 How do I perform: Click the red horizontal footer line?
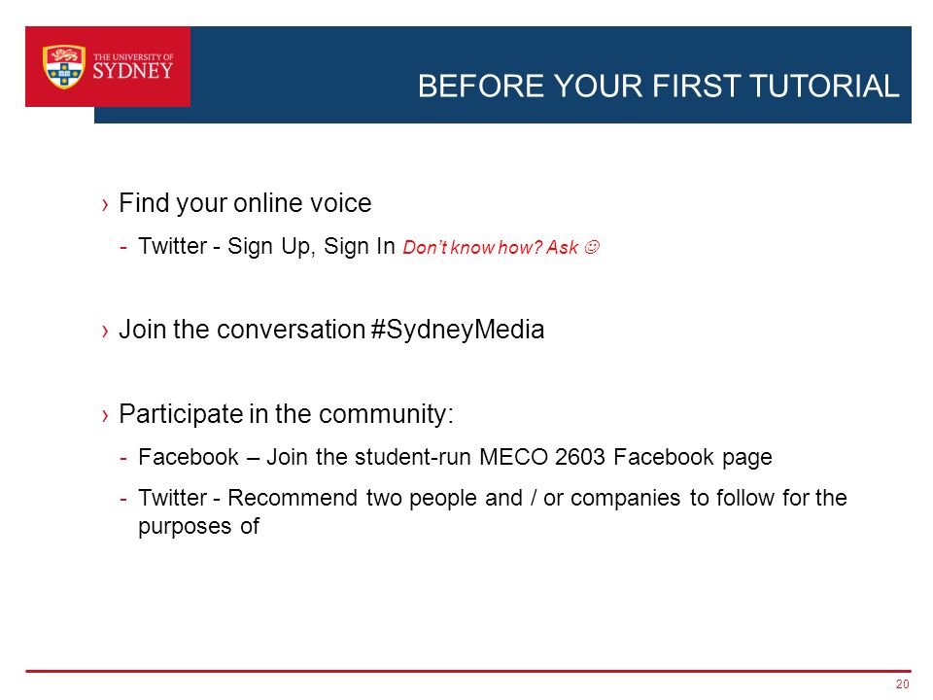(468, 671)
